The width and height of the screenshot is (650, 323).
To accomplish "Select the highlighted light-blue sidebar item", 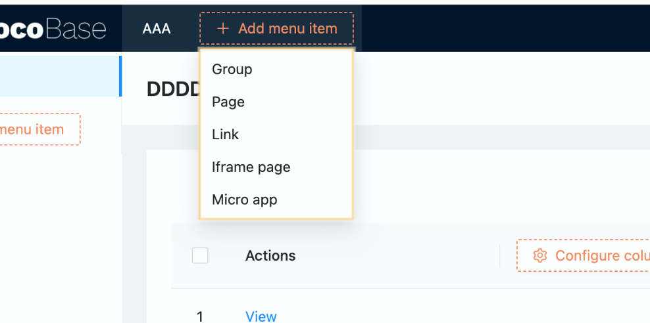I will (60, 76).
